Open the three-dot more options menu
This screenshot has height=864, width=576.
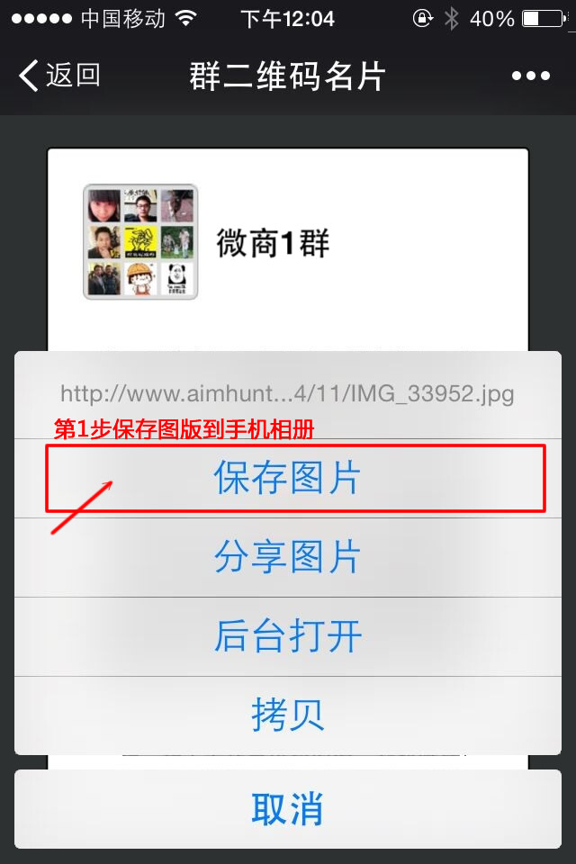[x=530, y=76]
